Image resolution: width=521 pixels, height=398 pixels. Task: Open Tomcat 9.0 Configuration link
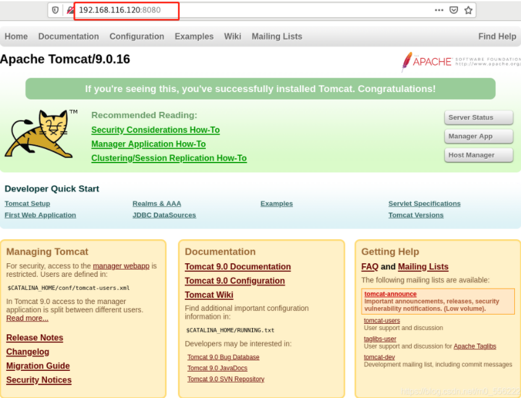click(235, 281)
